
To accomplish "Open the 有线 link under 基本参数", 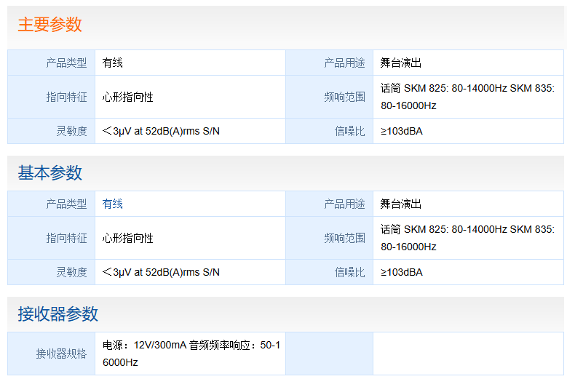I will [113, 204].
